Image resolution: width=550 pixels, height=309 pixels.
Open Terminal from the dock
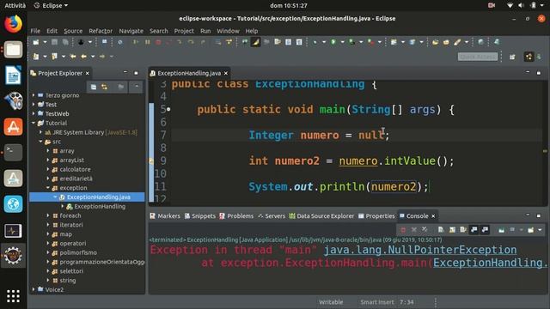tap(14, 153)
